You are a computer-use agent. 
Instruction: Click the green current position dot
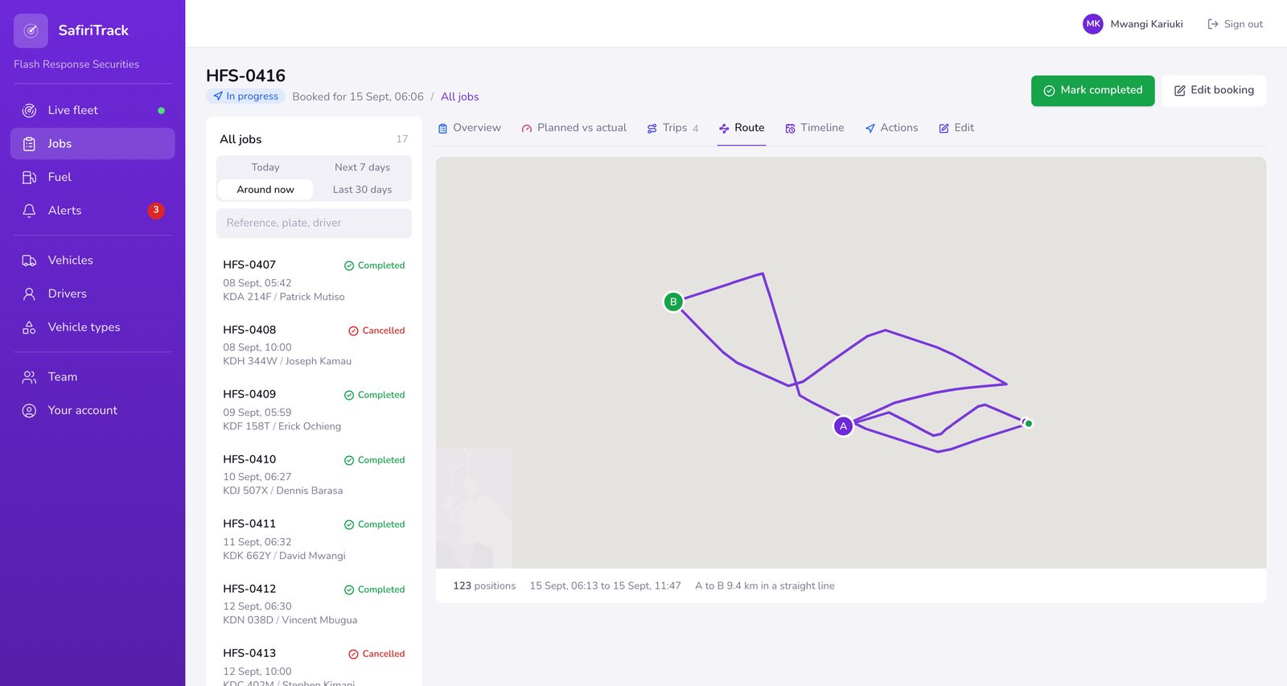(1028, 423)
